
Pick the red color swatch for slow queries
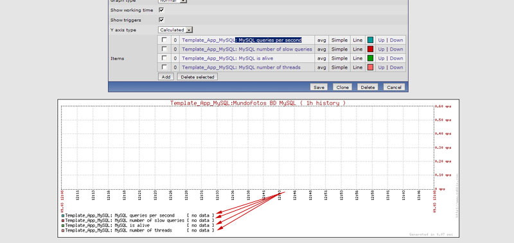click(x=371, y=49)
